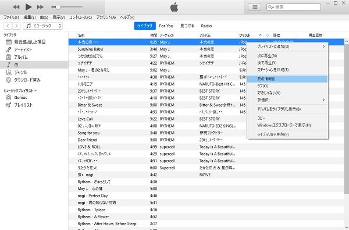Click the rewind previous track button
This screenshot has height=230, width=349.
coord(16,7)
